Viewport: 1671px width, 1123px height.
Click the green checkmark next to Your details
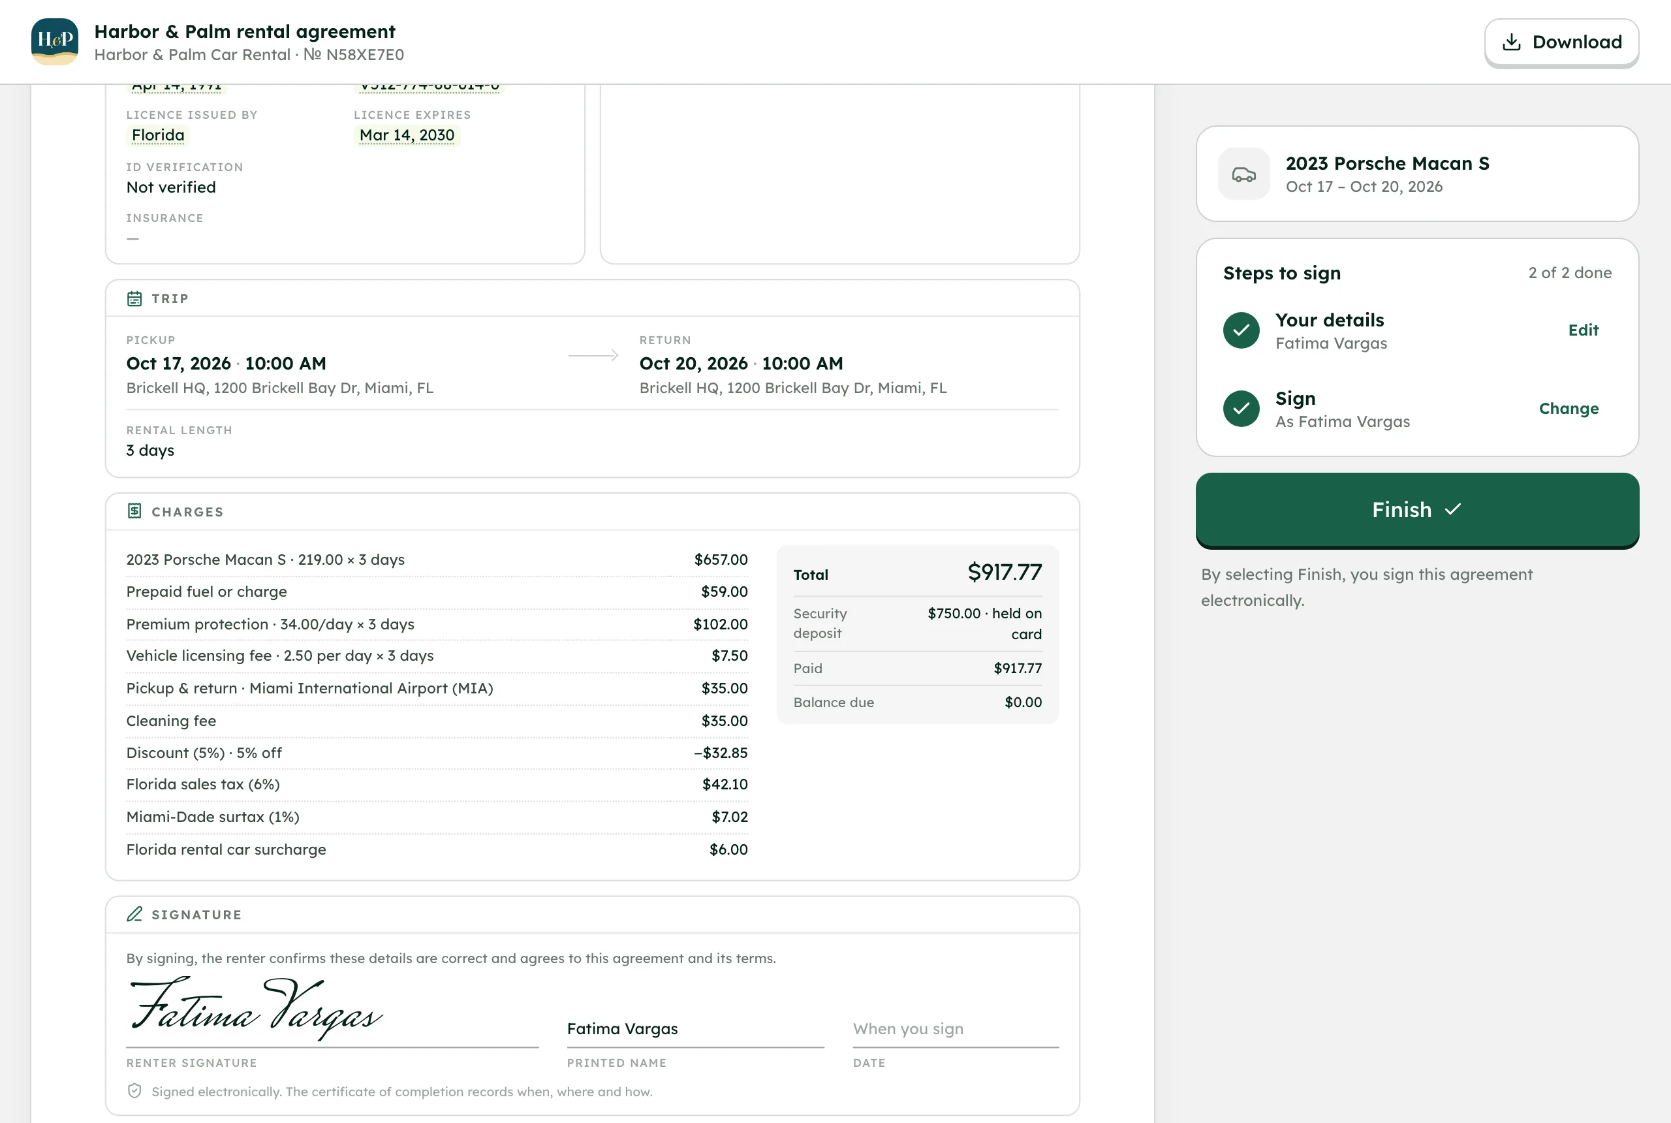pos(1242,330)
